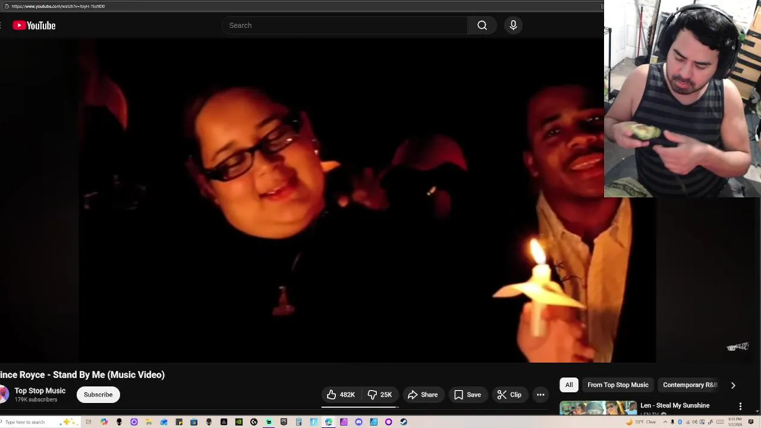Open the Top Stop Music channel link

(x=40, y=391)
